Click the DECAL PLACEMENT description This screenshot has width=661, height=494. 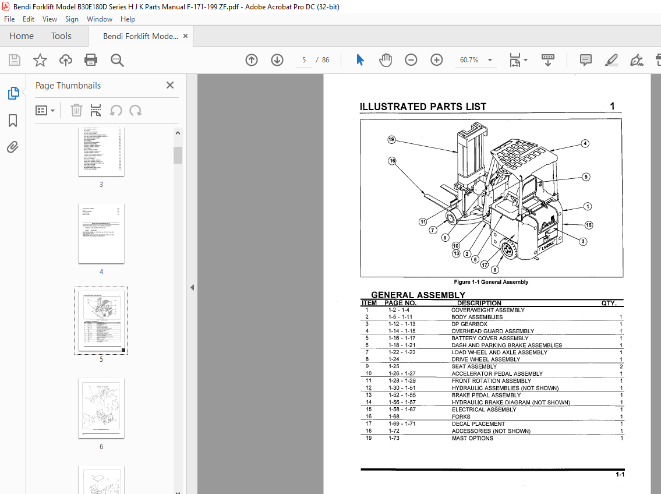pos(478,424)
